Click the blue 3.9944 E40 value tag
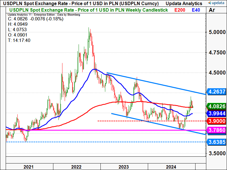The width and height of the screenshot is (227, 170). [x=217, y=114]
